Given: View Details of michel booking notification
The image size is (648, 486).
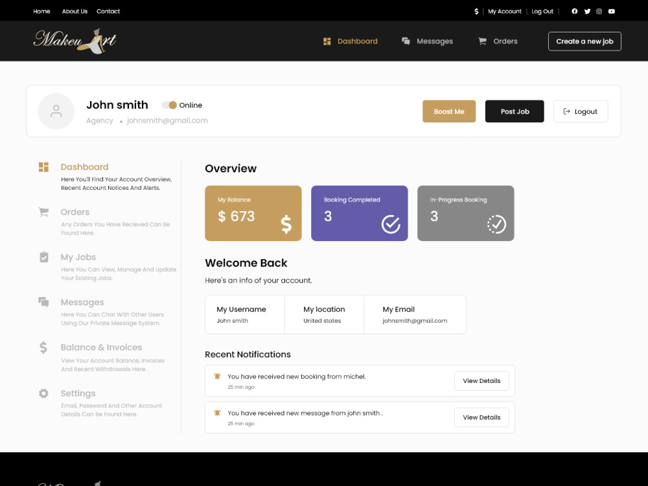Looking at the screenshot, I should [481, 380].
